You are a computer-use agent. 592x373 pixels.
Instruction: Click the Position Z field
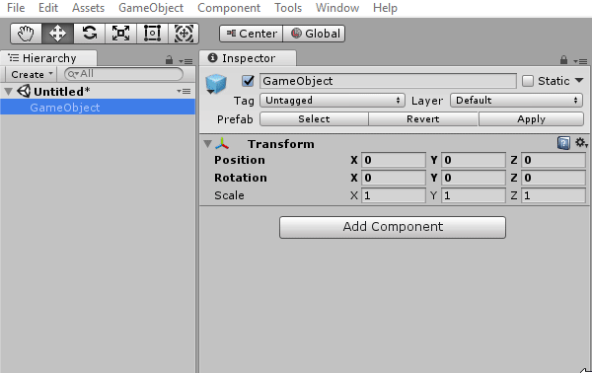(554, 160)
